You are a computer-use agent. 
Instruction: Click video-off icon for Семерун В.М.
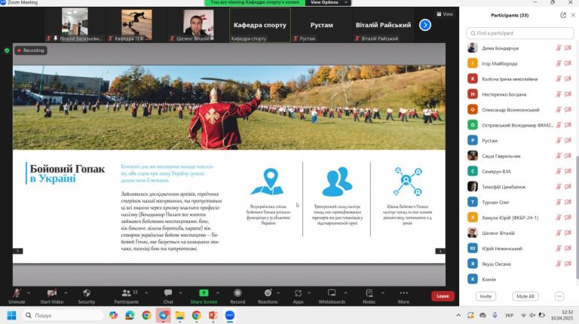(568, 172)
